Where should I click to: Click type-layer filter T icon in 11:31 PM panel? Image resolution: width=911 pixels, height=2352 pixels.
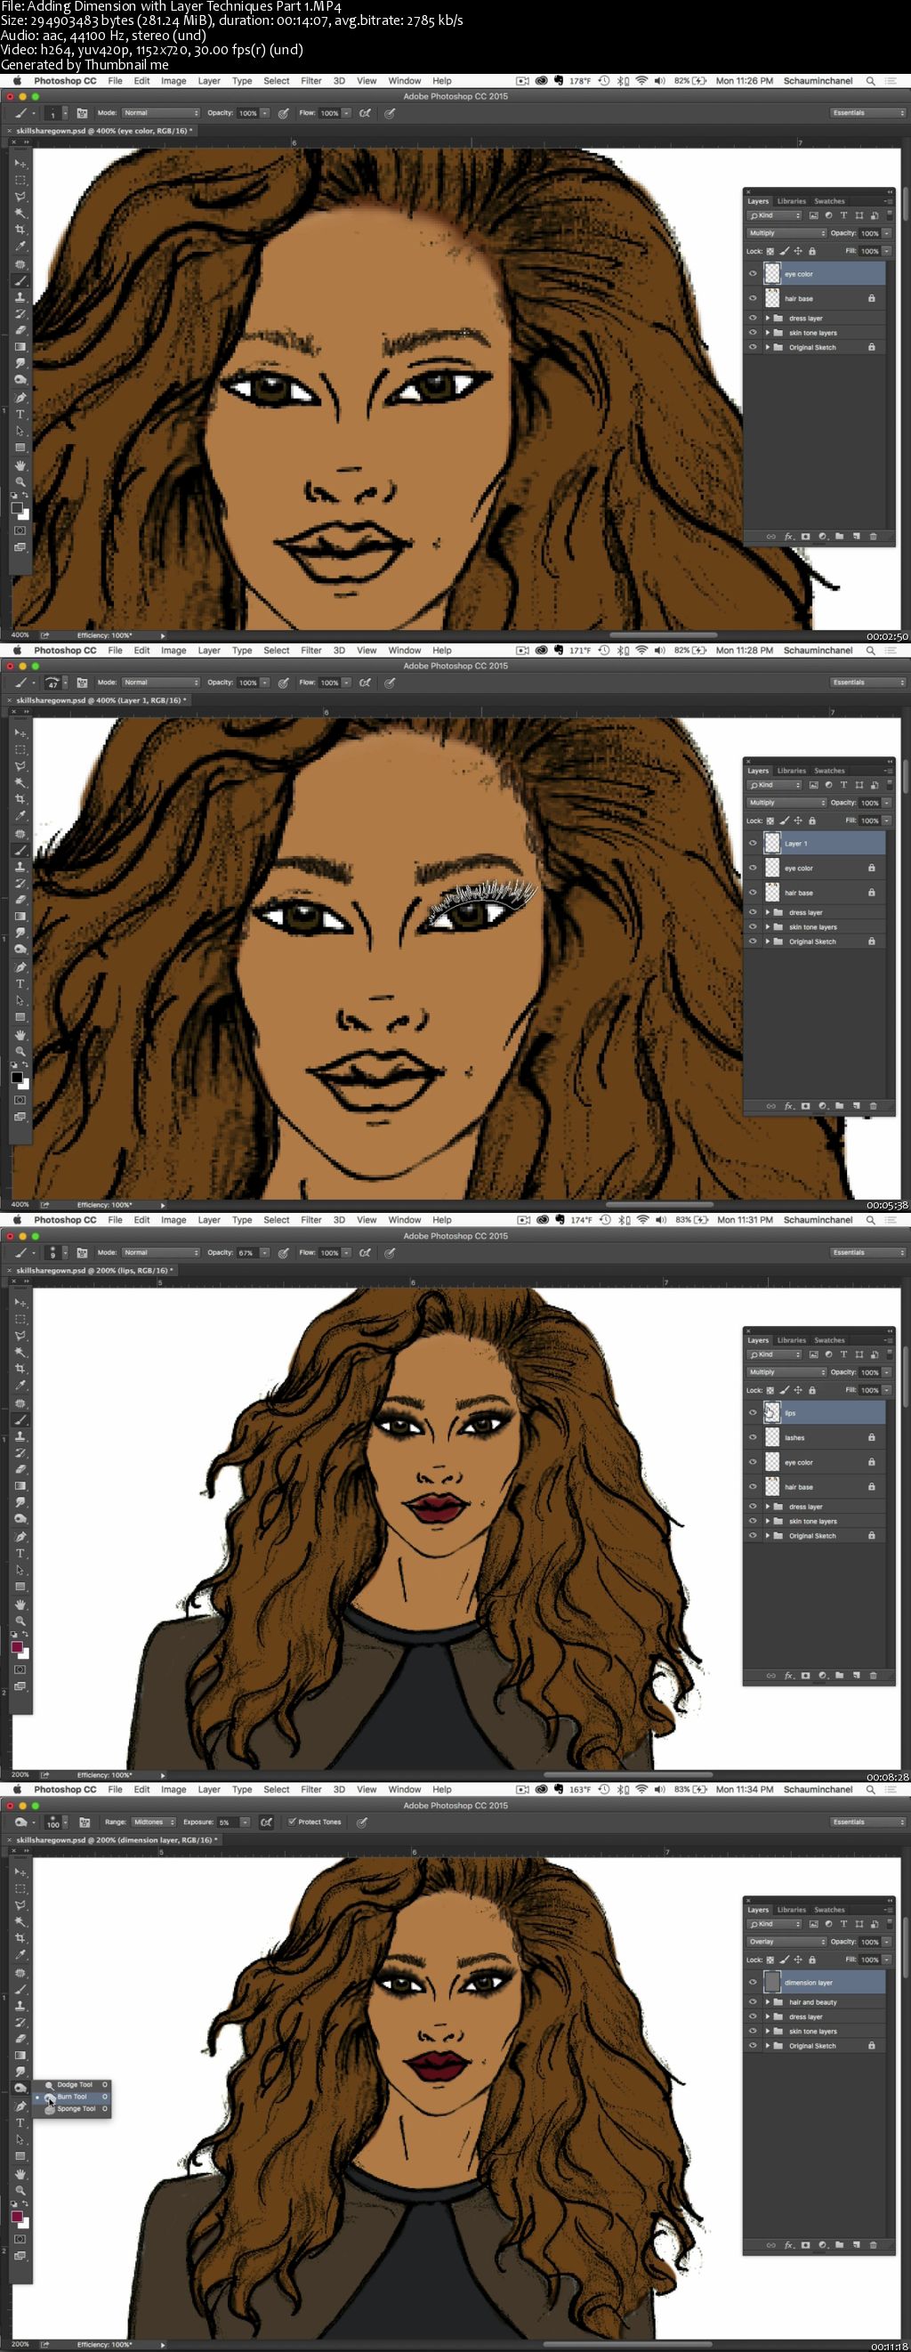pyautogui.click(x=843, y=1354)
